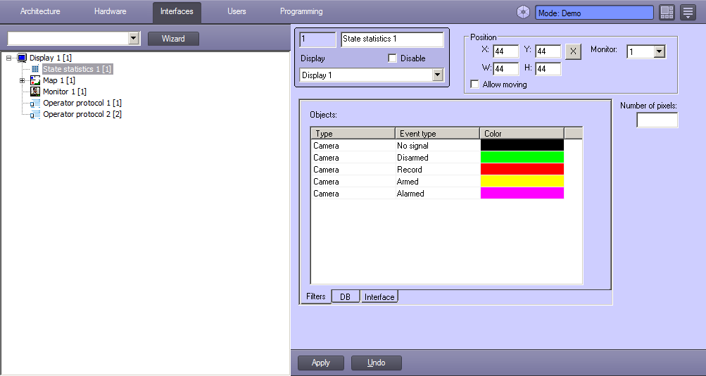Toggle the Allow moving checkbox
This screenshot has width=706, height=376.
475,84
